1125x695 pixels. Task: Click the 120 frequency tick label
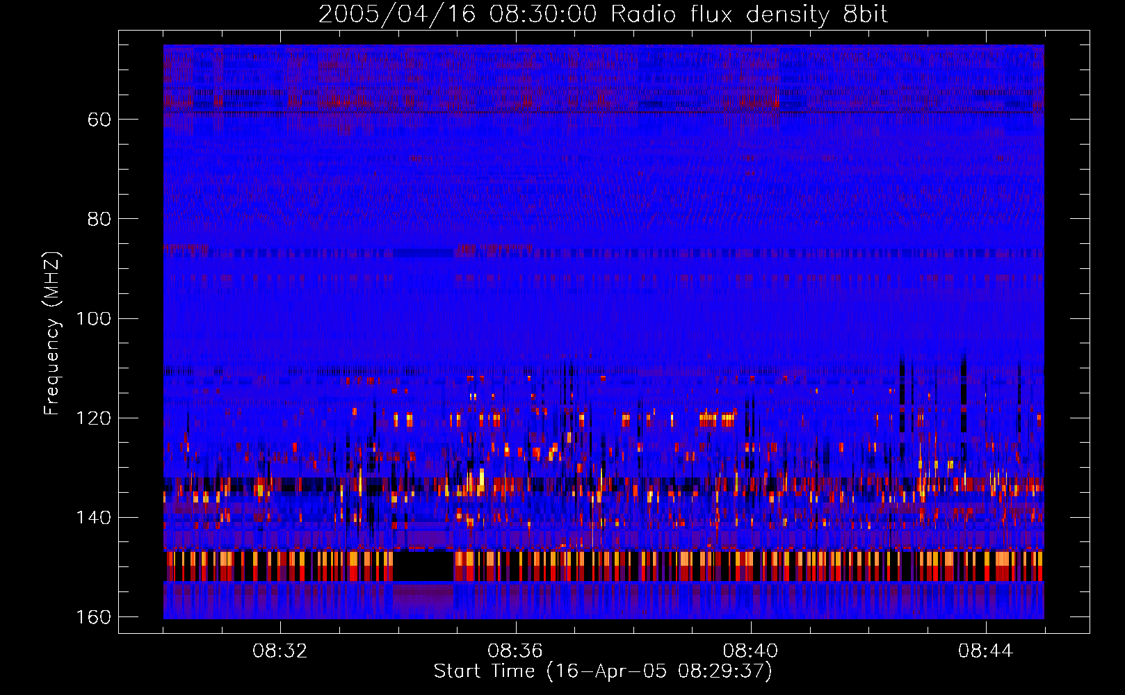pos(94,418)
